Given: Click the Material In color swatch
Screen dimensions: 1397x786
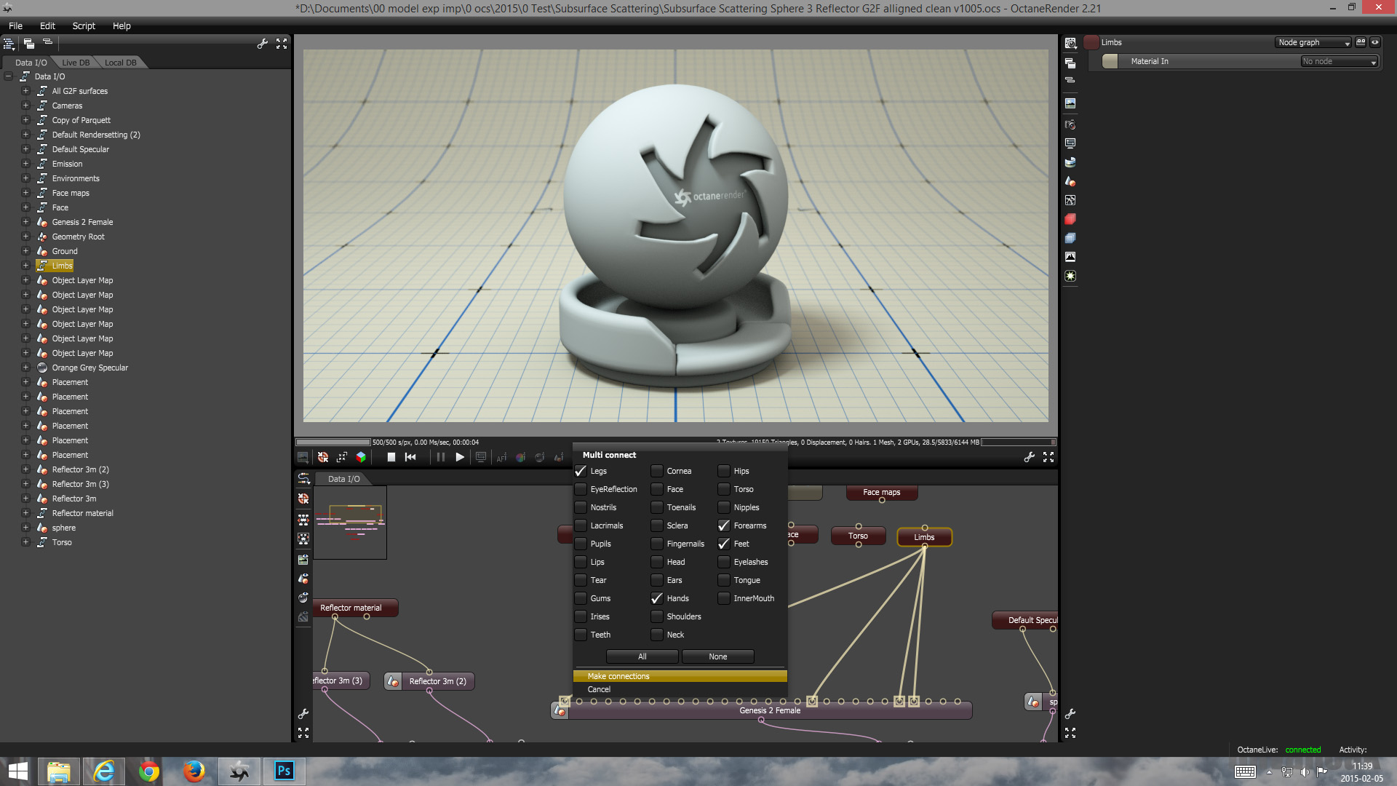Looking at the screenshot, I should pyautogui.click(x=1110, y=62).
